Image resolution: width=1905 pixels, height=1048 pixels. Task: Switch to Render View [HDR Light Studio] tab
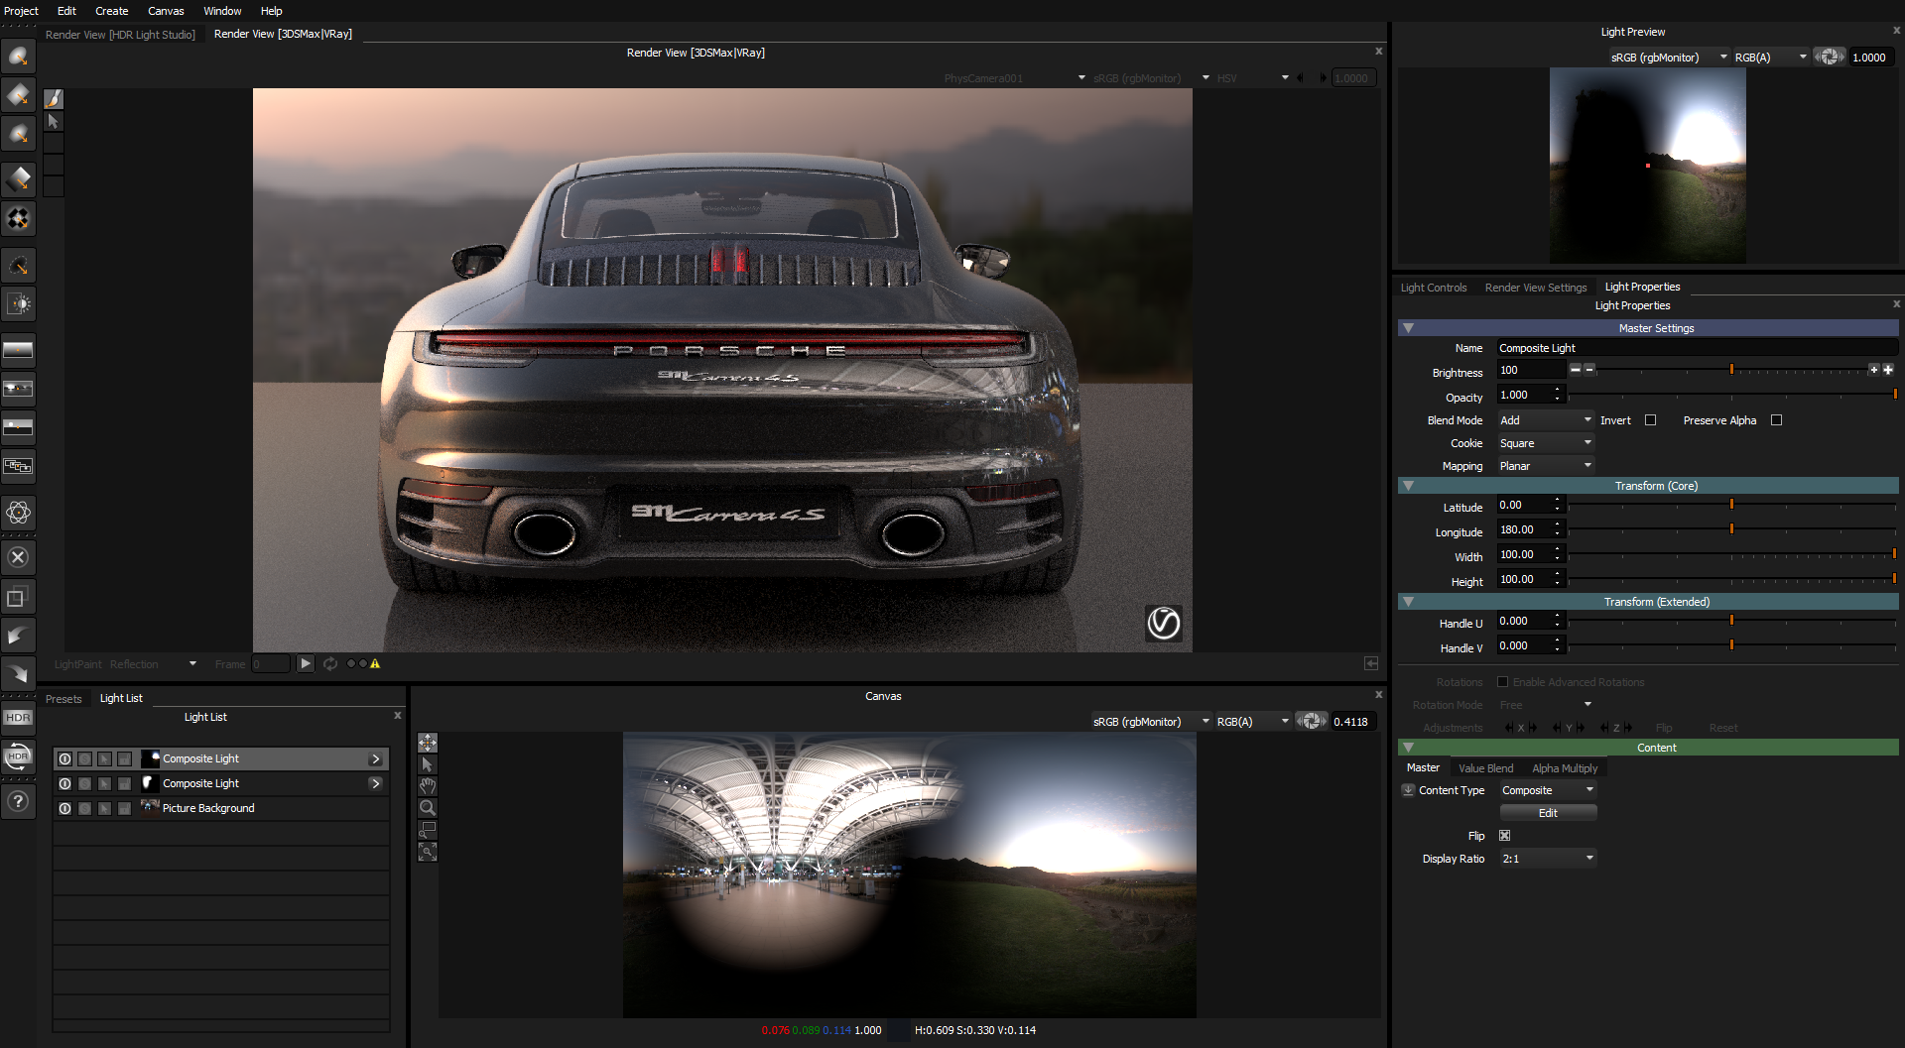click(120, 35)
